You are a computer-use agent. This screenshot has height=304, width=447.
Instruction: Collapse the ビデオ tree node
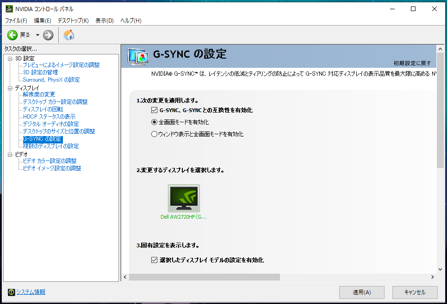pos(10,155)
